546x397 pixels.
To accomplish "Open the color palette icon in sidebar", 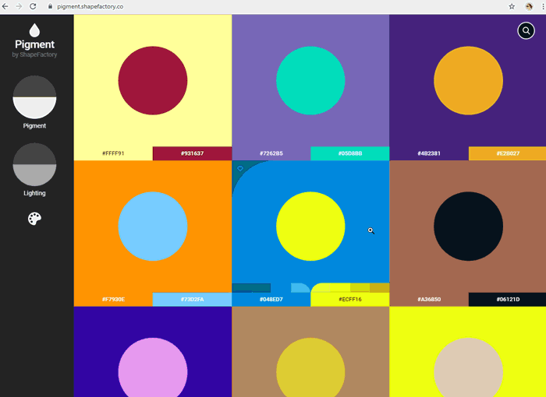I will pyautogui.click(x=34, y=220).
